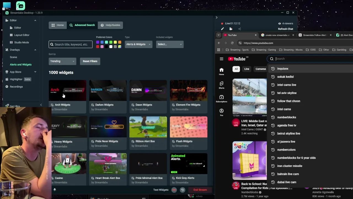
Task: Expand the App Store section
Action: (35, 72)
